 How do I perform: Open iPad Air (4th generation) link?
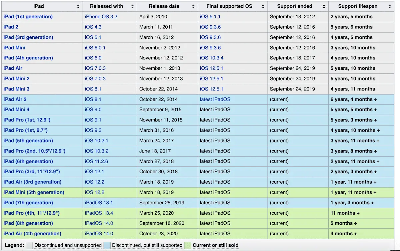tap(32, 234)
